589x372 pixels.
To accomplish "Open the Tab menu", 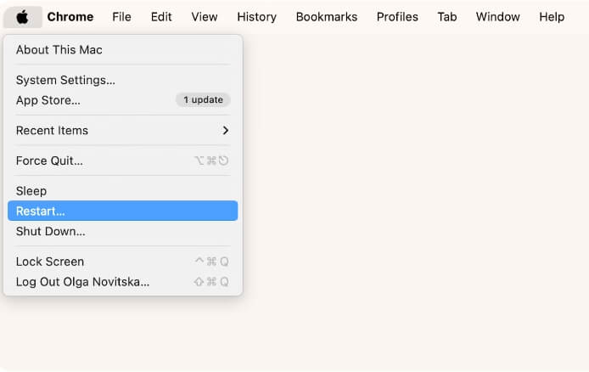I will coord(447,17).
